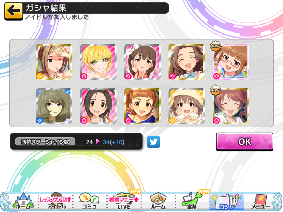Screen dimensions: 283x212
Task: Select the idol wearing a knit hat
Action: click(x=187, y=106)
